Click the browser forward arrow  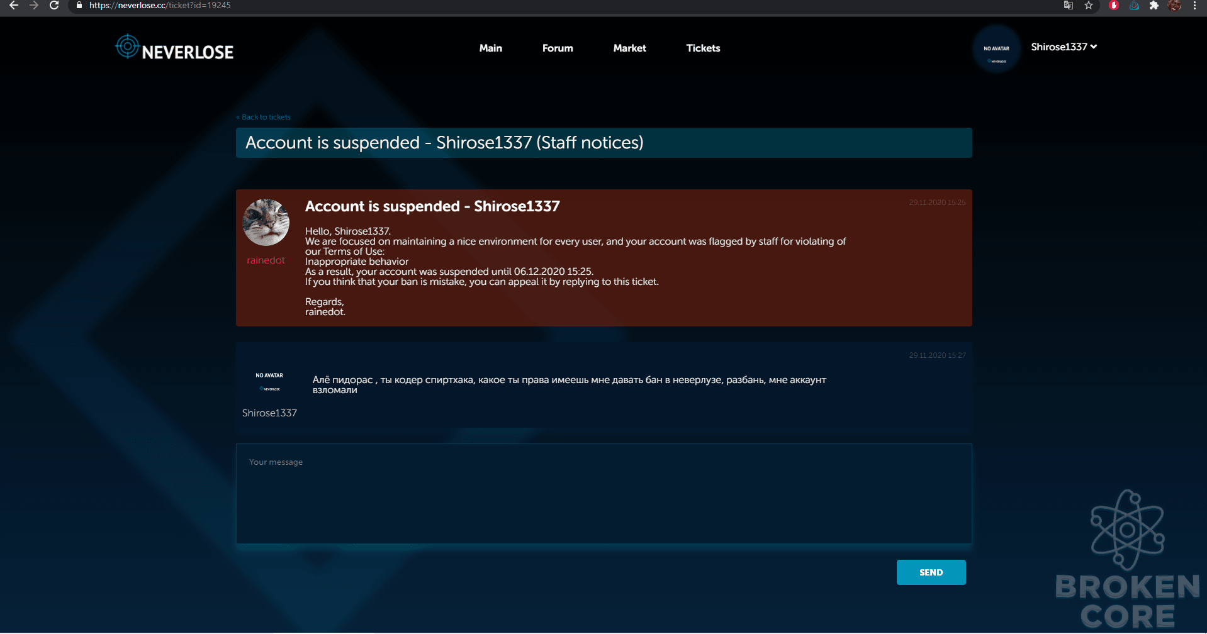point(34,5)
